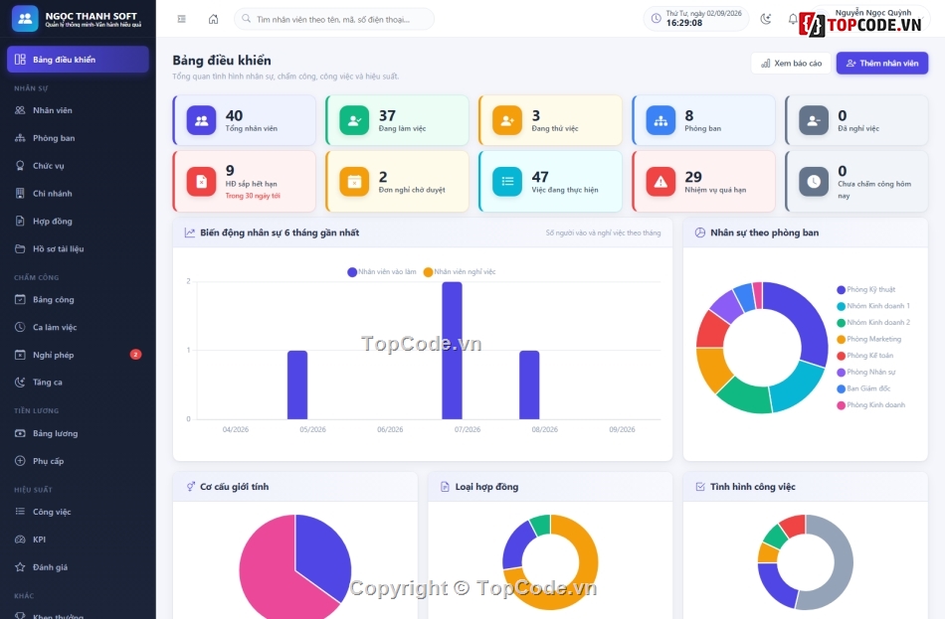This screenshot has height=619, width=945.
Task: Open Chức vụ in sidebar
Action: 78,166
